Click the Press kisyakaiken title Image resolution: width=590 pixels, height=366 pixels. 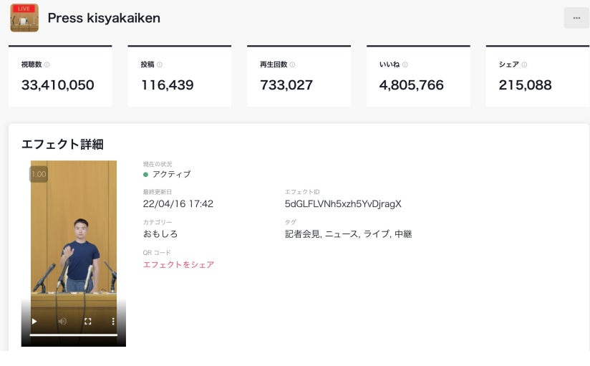[104, 18]
